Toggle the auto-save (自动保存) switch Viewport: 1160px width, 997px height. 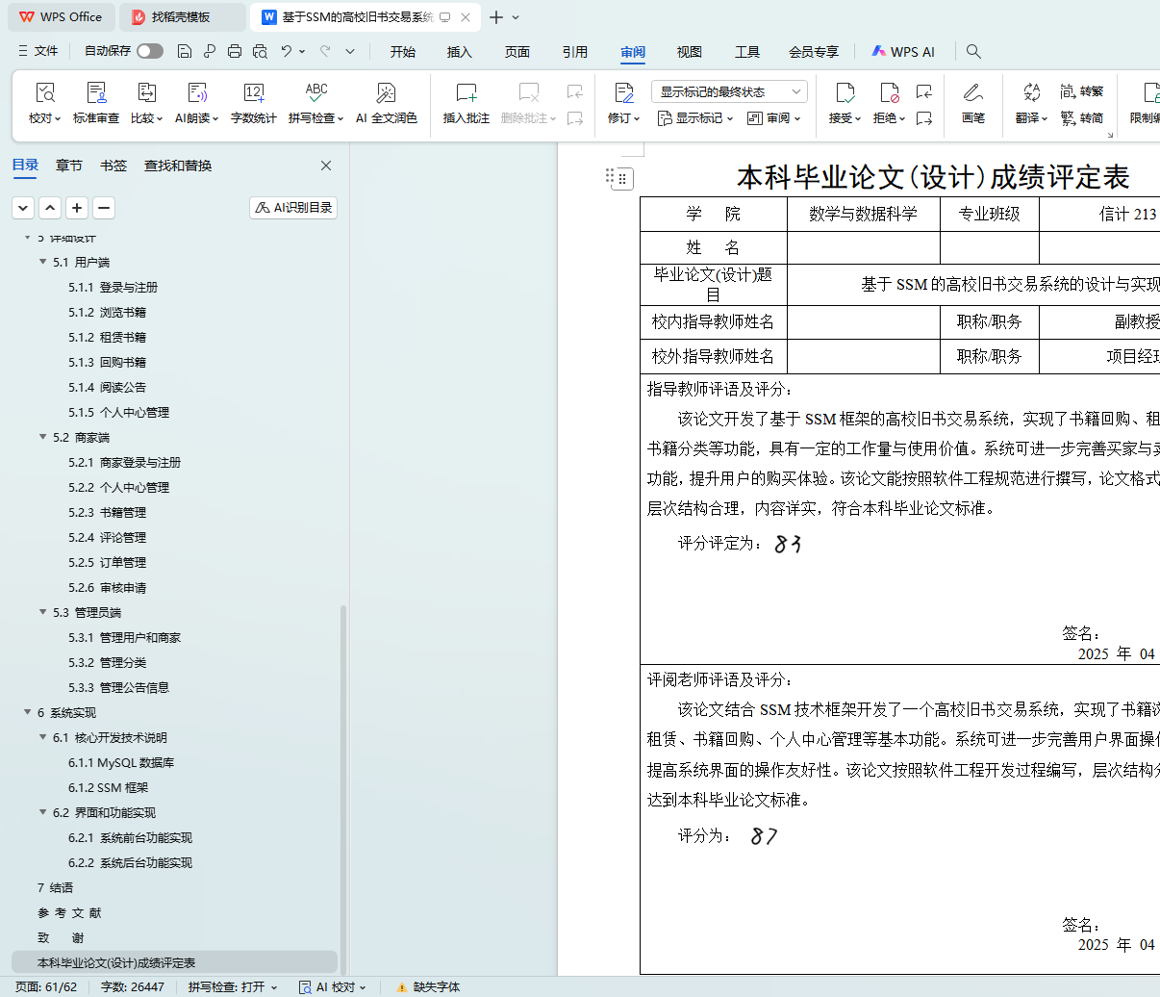coord(149,51)
